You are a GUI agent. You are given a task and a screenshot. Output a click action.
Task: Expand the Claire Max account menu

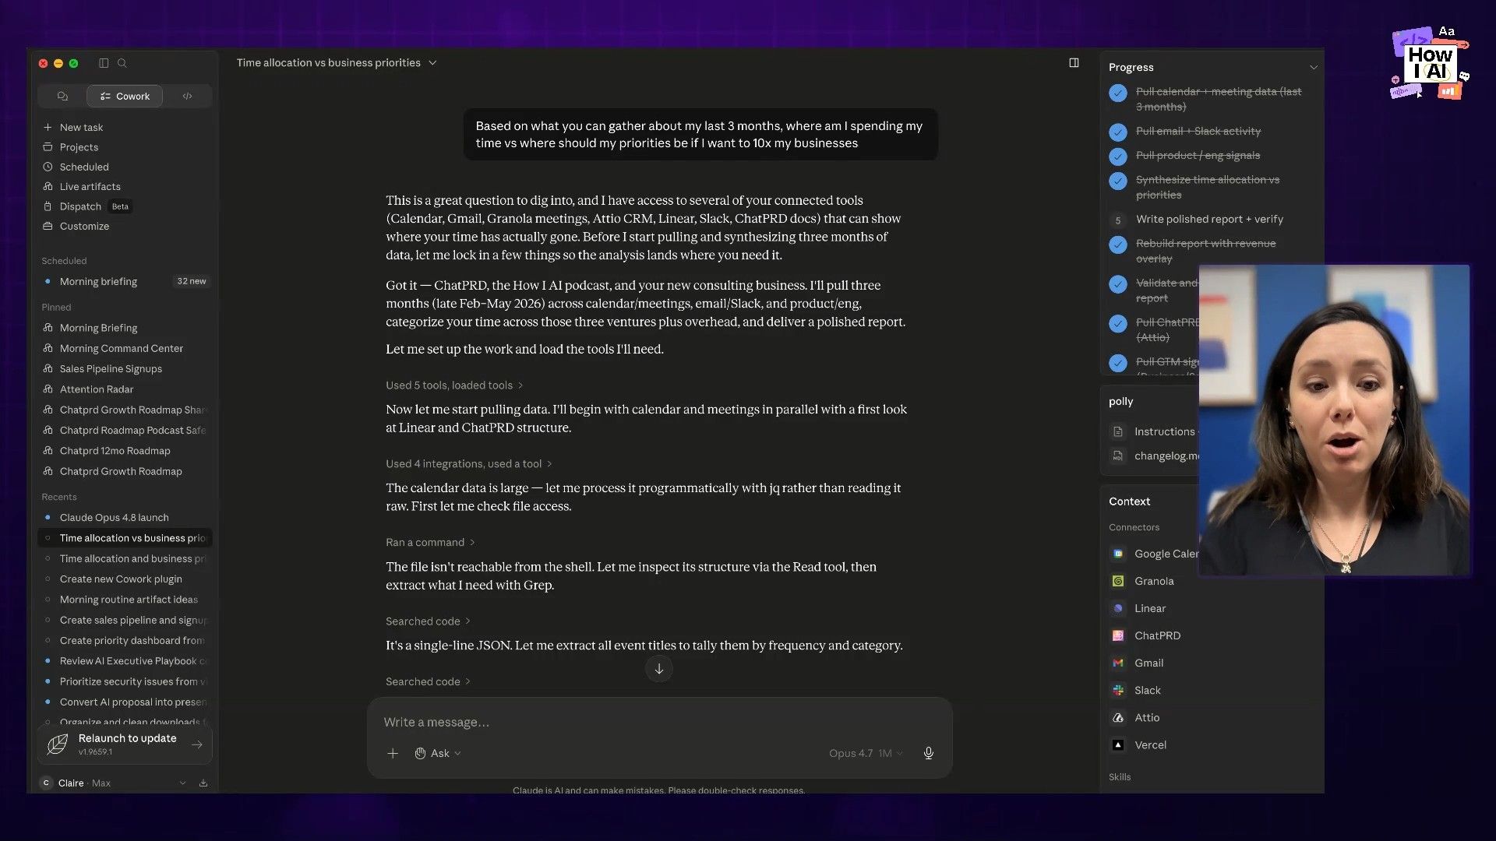coord(114,783)
